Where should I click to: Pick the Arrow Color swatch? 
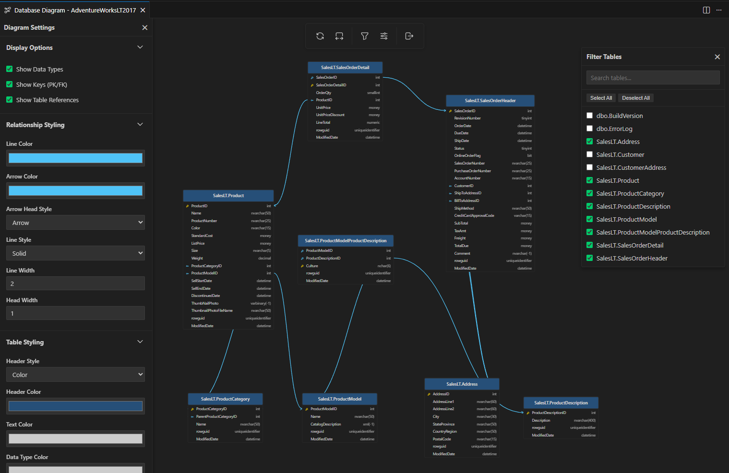point(75,191)
